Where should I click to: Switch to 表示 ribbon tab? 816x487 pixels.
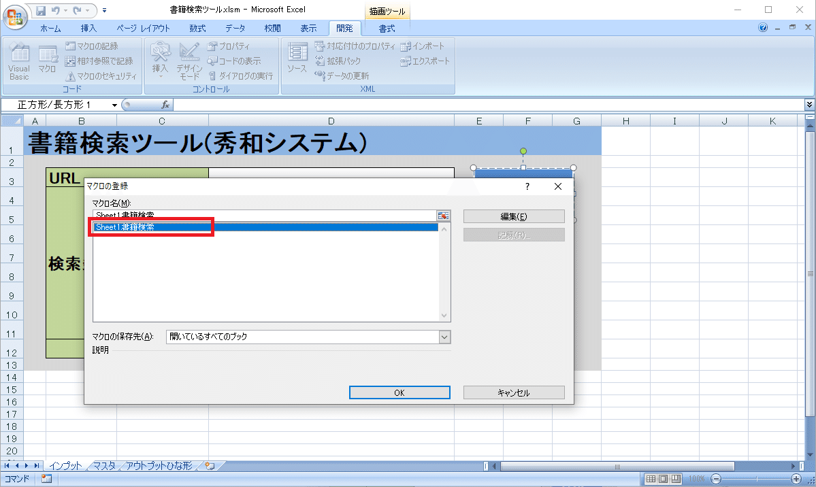pyautogui.click(x=308, y=29)
